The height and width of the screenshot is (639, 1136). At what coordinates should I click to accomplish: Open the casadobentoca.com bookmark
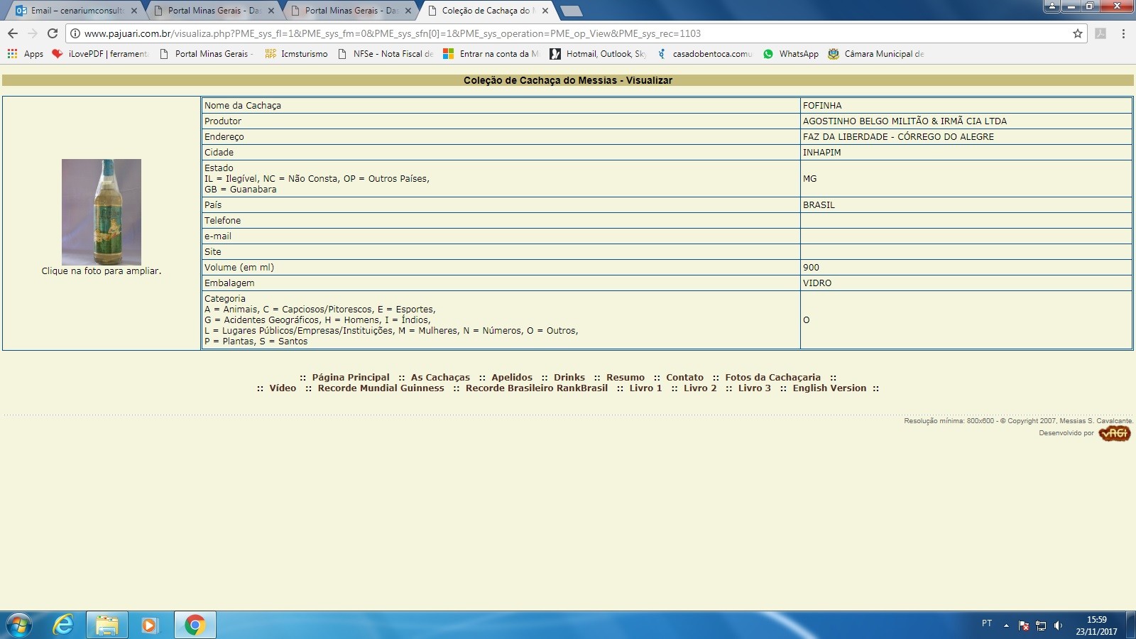[704, 54]
